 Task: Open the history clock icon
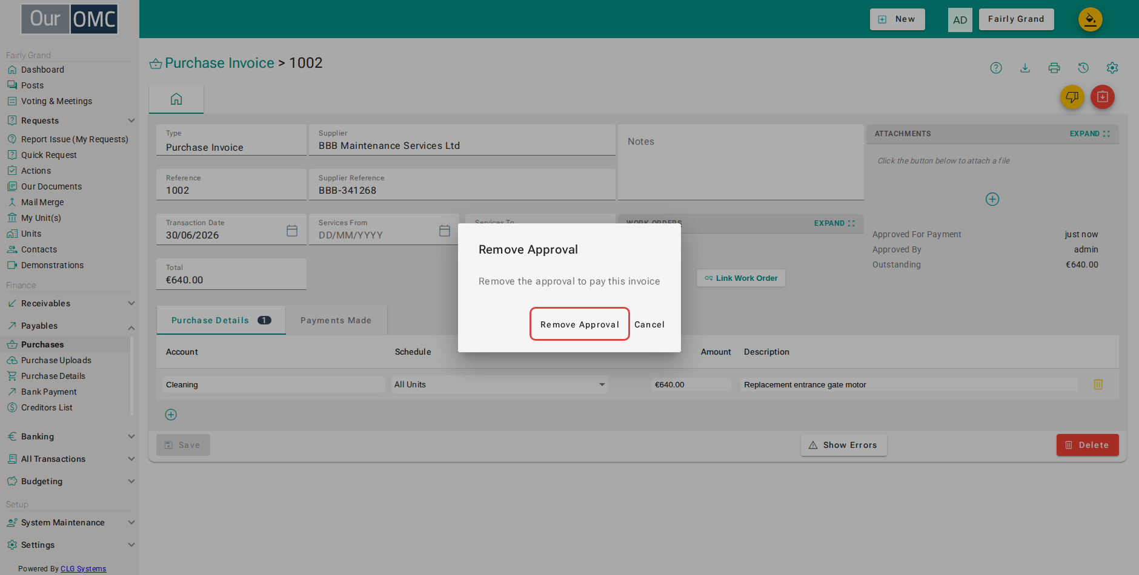pos(1083,68)
